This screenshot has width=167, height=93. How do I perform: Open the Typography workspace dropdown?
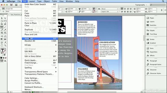coord(141,5)
